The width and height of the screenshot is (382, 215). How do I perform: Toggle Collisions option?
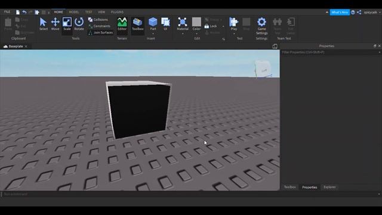98,20
